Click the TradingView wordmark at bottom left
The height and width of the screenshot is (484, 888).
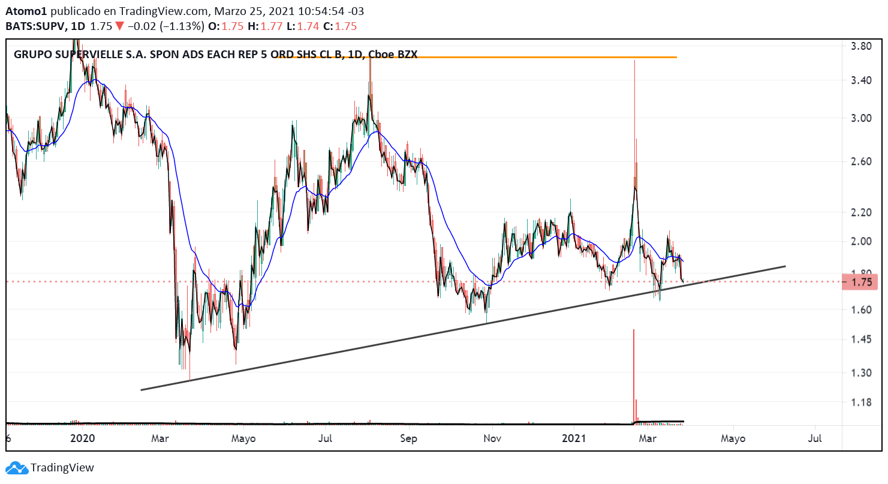click(62, 468)
